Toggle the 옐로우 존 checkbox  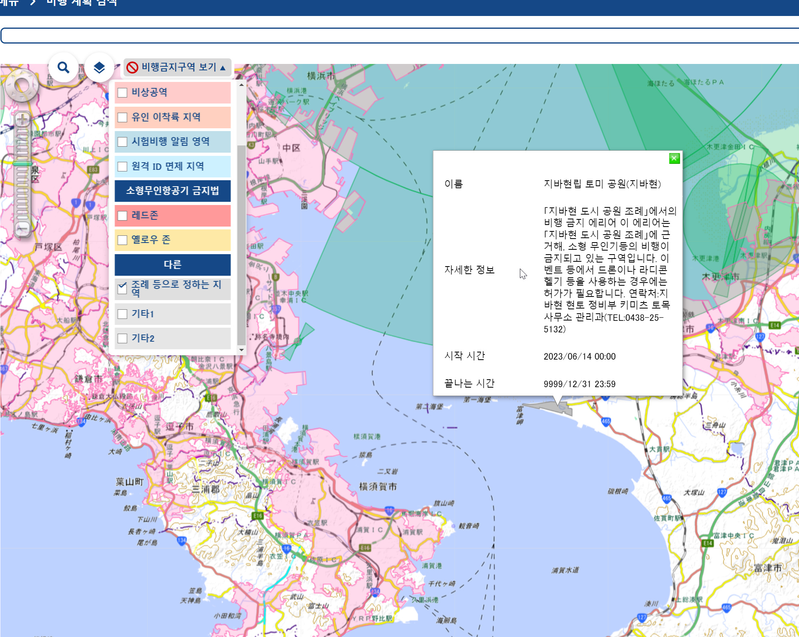122,240
